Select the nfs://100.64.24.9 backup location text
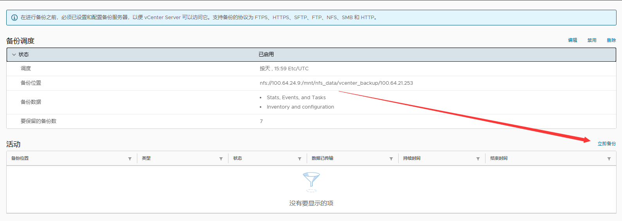 (x=336, y=83)
